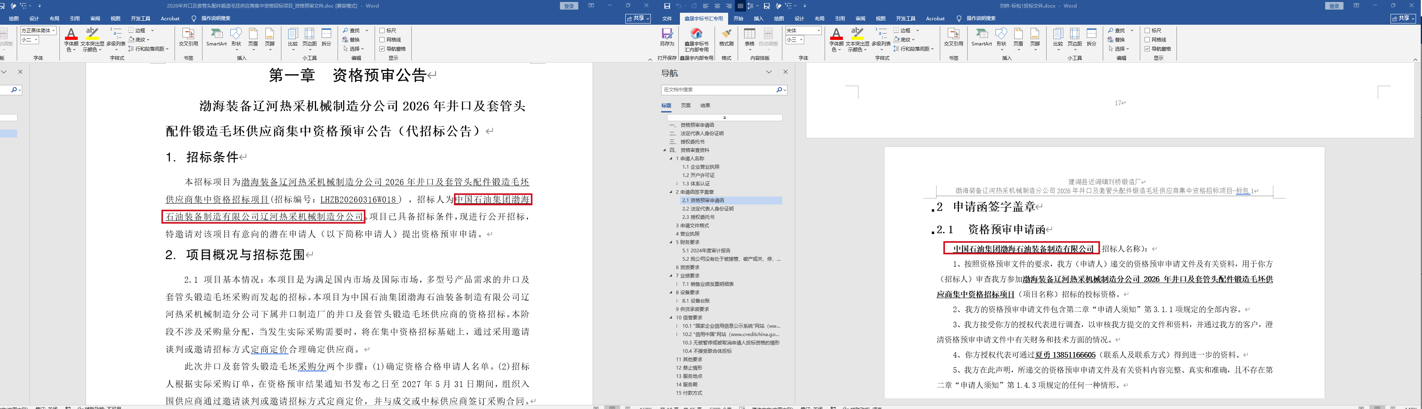The width and height of the screenshot is (1422, 409).
Task: Switch navigation pane to 页面 tab
Action: 685,105
